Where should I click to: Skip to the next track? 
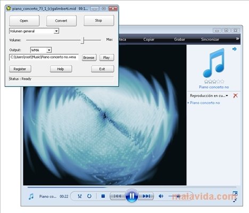146,196
